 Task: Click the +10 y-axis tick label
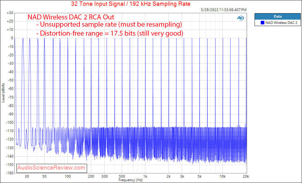10,30
